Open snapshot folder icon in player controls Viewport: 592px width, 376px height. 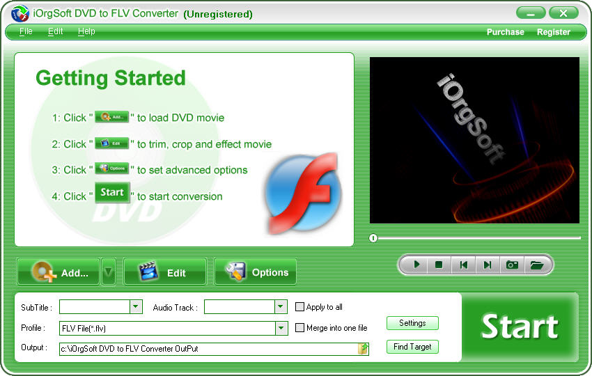coord(536,265)
